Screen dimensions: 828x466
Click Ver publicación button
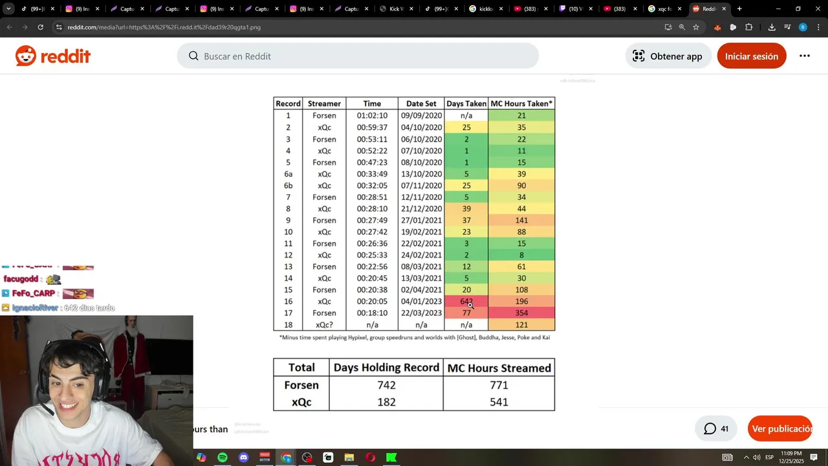click(780, 428)
